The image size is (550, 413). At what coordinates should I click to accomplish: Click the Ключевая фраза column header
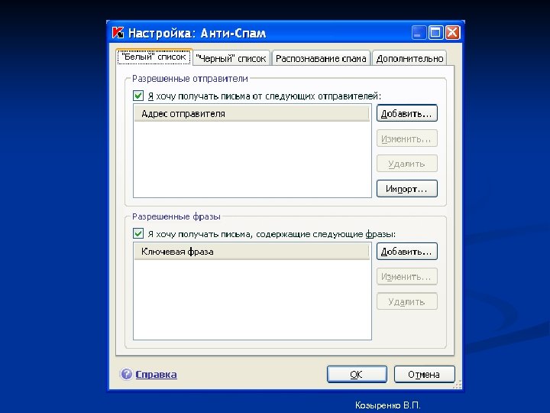point(252,252)
